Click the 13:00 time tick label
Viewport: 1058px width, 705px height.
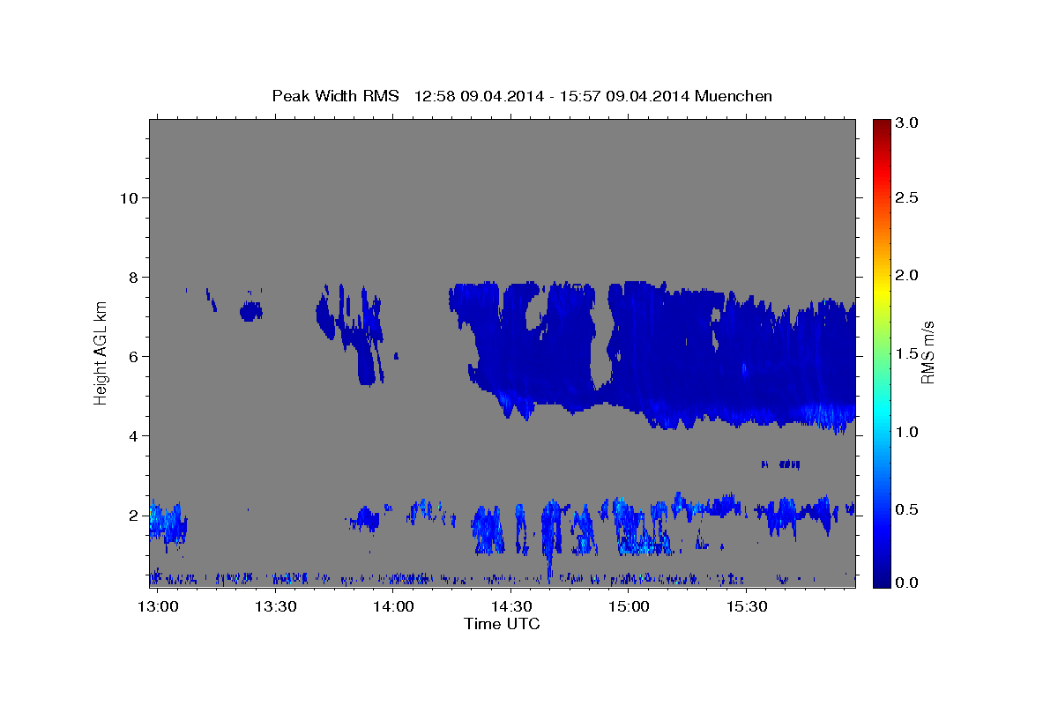click(x=157, y=606)
